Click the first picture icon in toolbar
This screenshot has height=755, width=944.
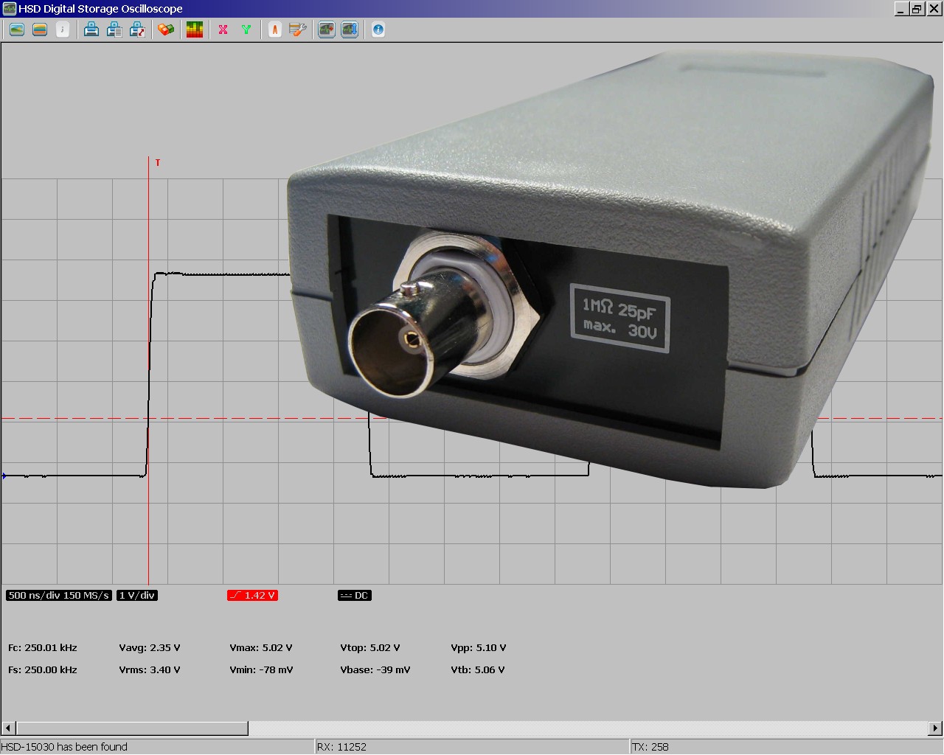pyautogui.click(x=17, y=29)
